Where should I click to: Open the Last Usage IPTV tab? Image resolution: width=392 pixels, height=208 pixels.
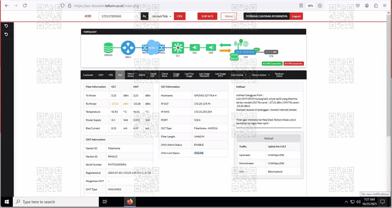221,75
